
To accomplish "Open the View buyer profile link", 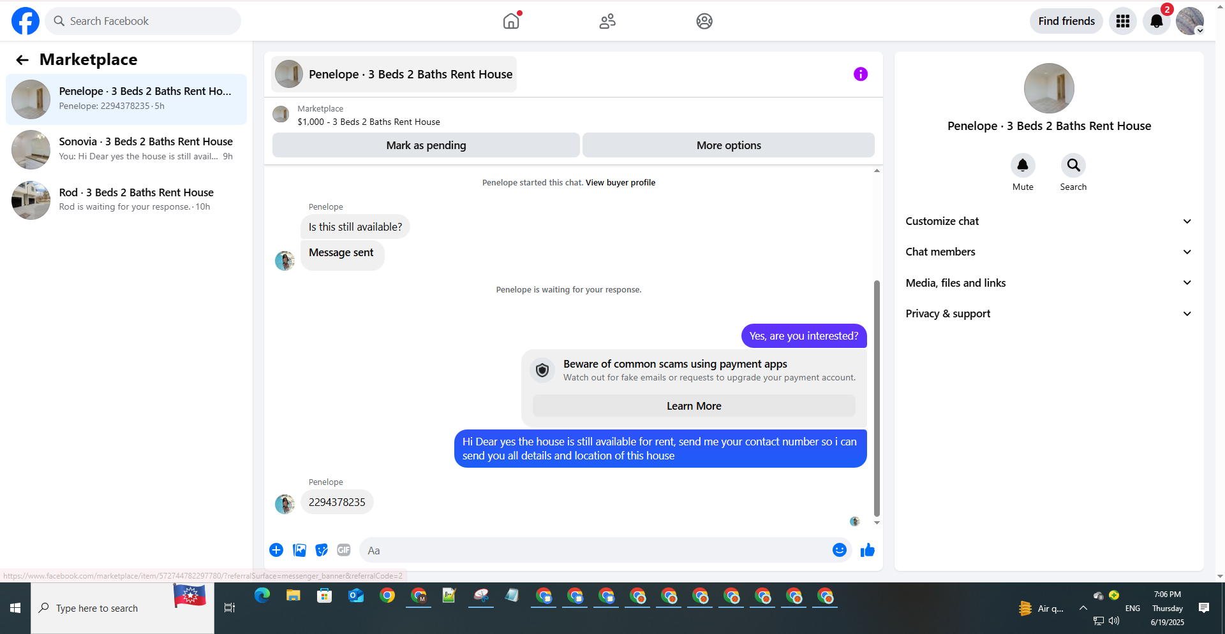I will tap(620, 183).
